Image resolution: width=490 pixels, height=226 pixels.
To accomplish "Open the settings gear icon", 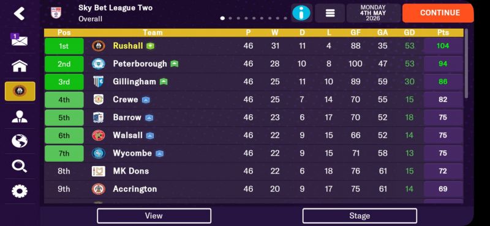I will [x=20, y=191].
